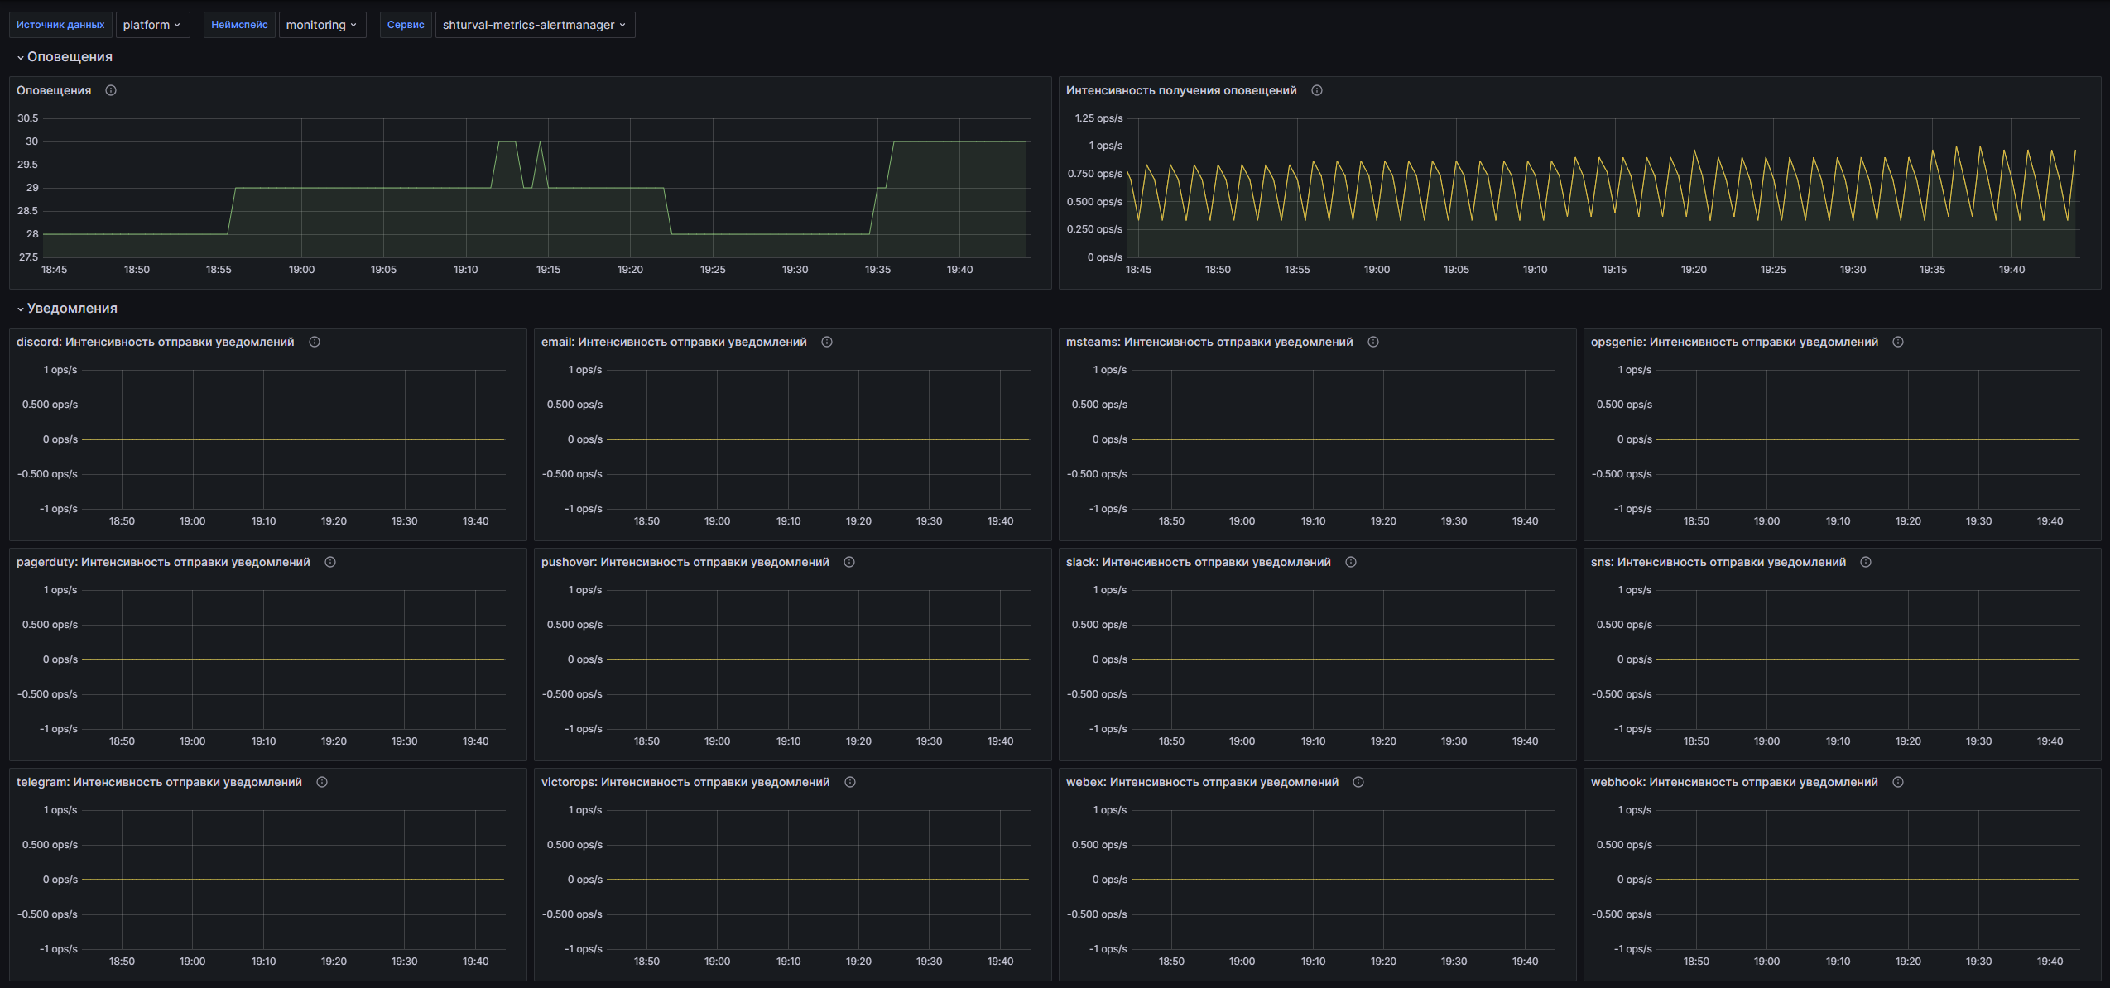Click info icon on opsgenie notifications panel
2110x988 pixels.
1898,342
